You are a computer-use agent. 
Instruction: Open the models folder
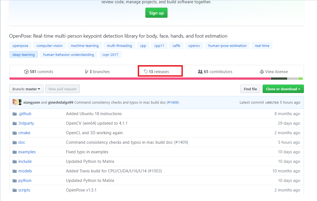(25, 171)
